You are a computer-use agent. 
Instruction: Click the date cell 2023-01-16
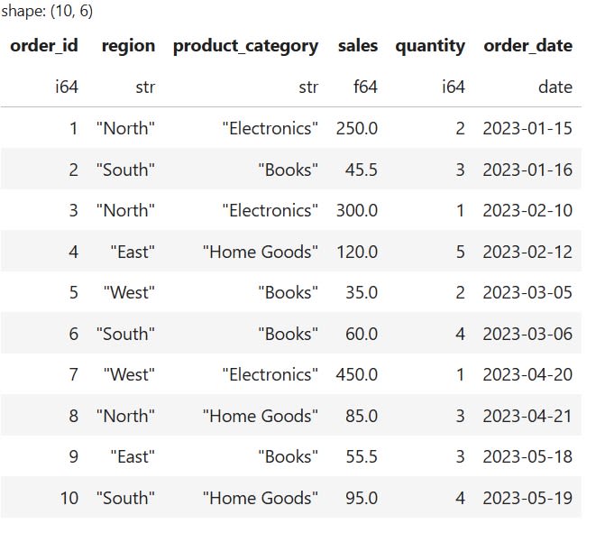click(527, 170)
